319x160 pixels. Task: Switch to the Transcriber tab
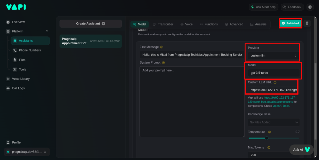(x=163, y=24)
